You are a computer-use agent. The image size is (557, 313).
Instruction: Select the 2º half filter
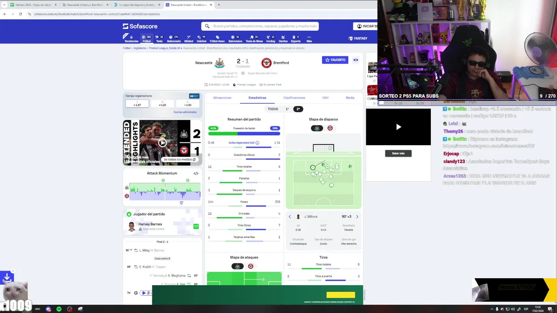point(298,109)
